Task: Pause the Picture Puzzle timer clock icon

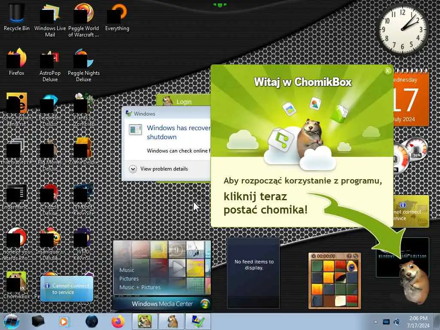Action: pyautogui.click(x=314, y=256)
